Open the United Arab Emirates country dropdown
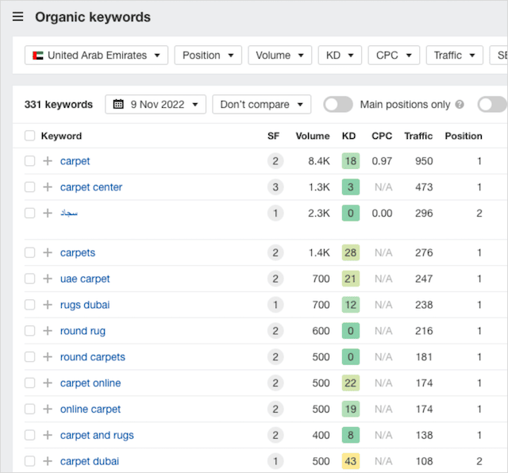The height and width of the screenshot is (473, 508). pos(96,55)
